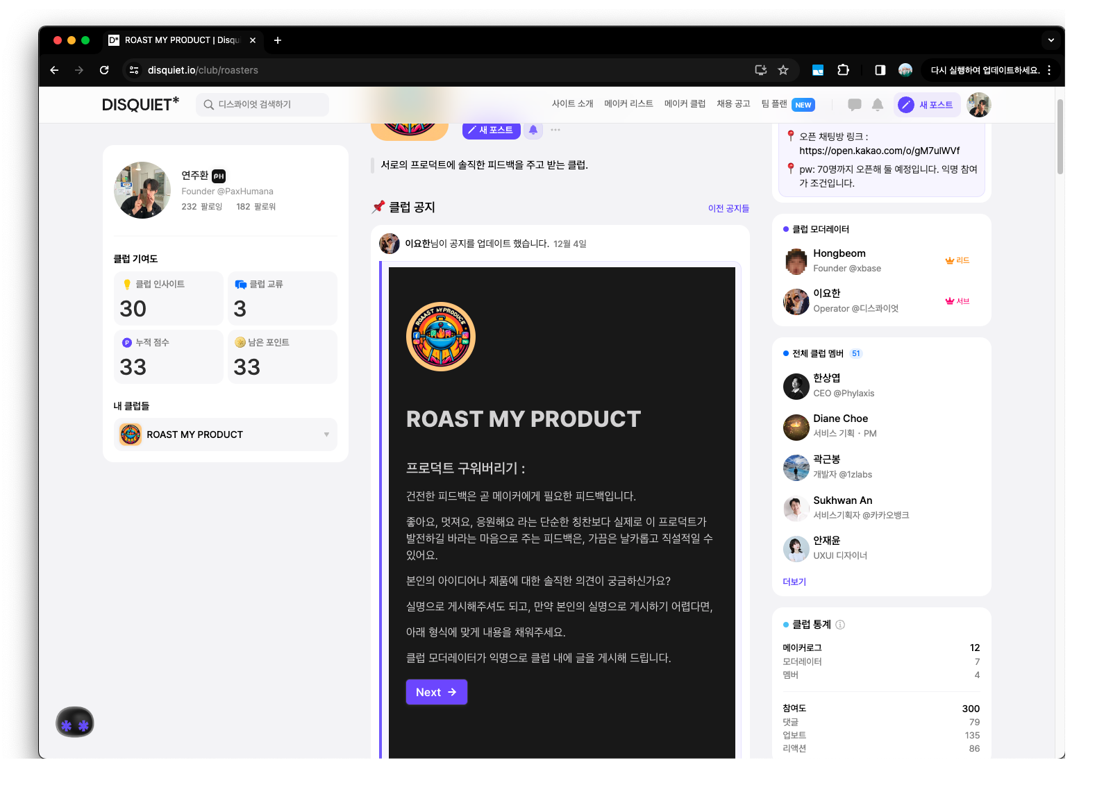Open the browser extensions puzzle icon
The width and height of the screenshot is (1104, 810).
(x=844, y=70)
